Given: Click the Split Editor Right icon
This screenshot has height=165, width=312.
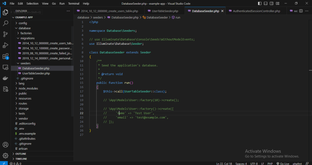Looking at the screenshot, I should (301, 11).
